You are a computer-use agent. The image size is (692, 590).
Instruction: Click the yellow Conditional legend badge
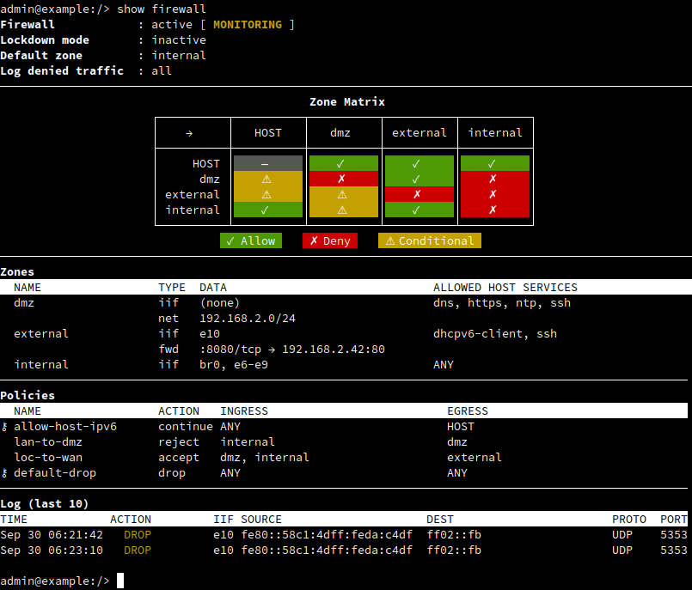click(429, 241)
